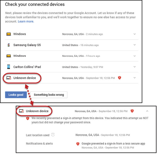Click the red shield beside prevented sign-in message

coord(28,119)
